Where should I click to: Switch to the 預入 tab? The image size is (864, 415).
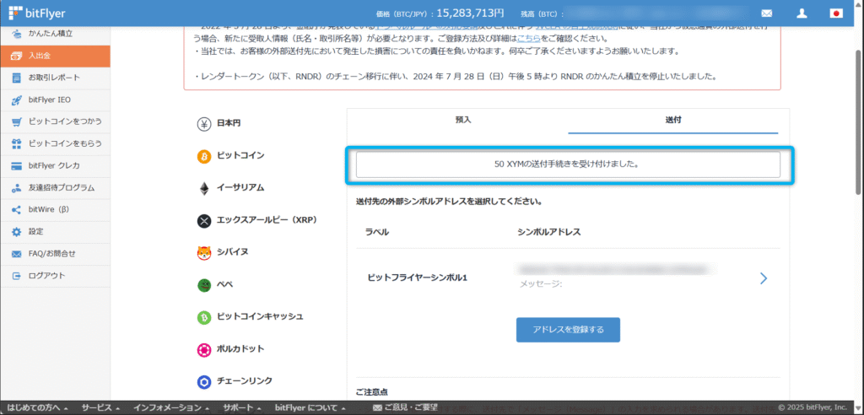[463, 120]
